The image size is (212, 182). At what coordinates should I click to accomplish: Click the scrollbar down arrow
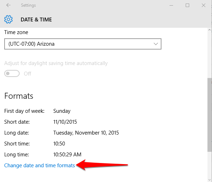coord(210,180)
